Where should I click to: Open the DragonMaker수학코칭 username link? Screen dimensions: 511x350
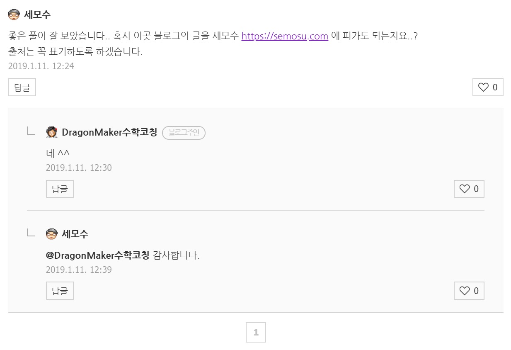(x=109, y=132)
